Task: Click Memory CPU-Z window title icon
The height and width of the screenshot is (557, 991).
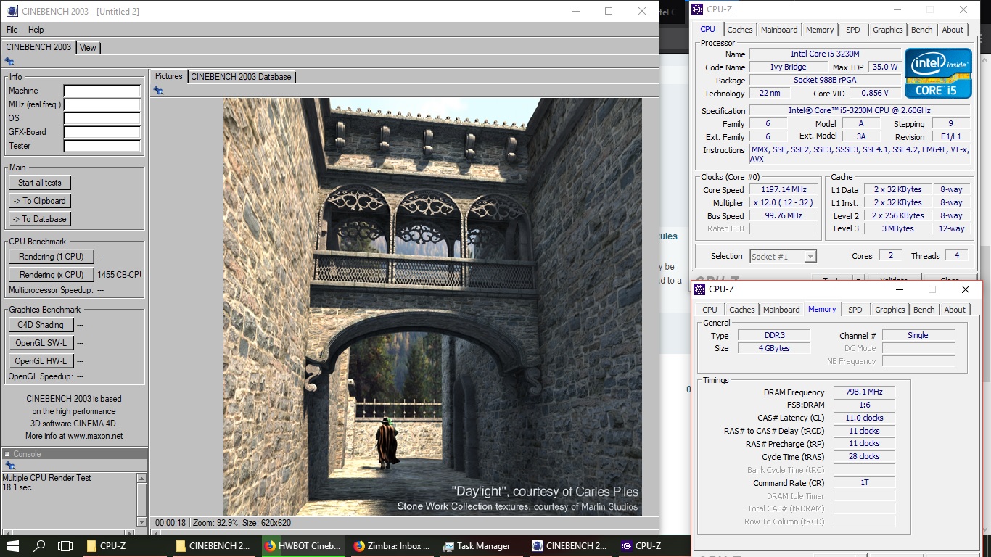Action: pos(699,289)
